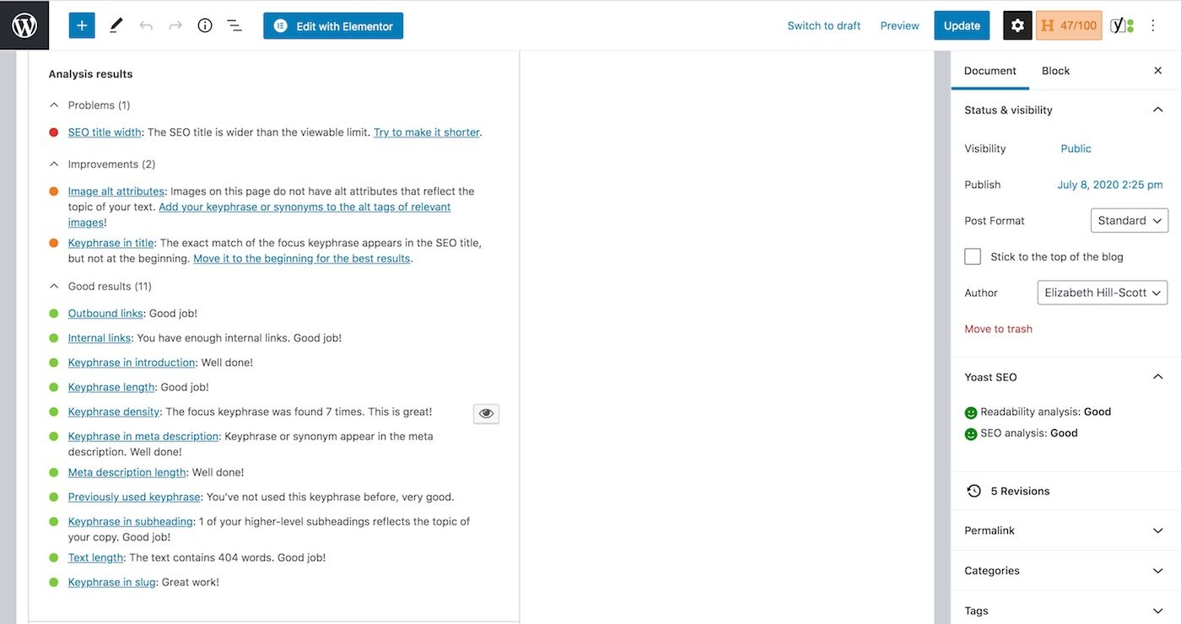Switch to the Block tab

pyautogui.click(x=1055, y=71)
